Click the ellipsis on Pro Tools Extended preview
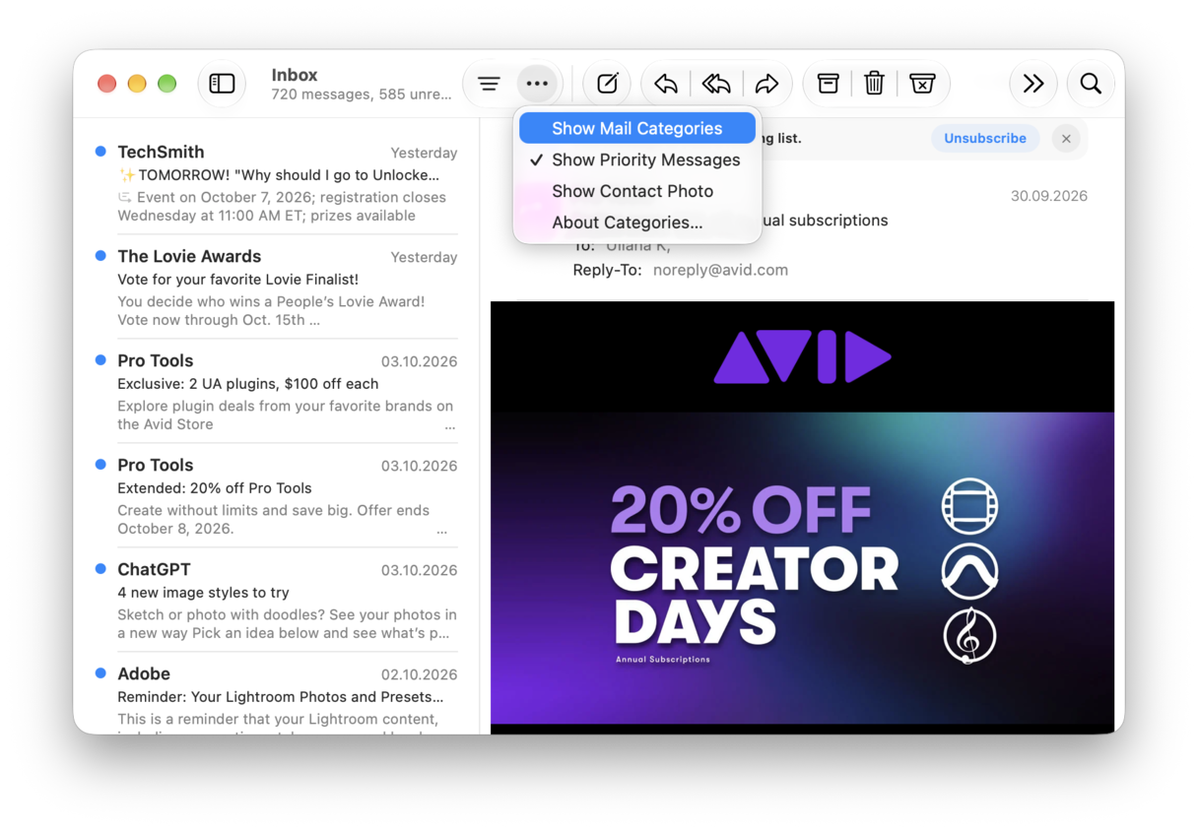 pos(441,532)
